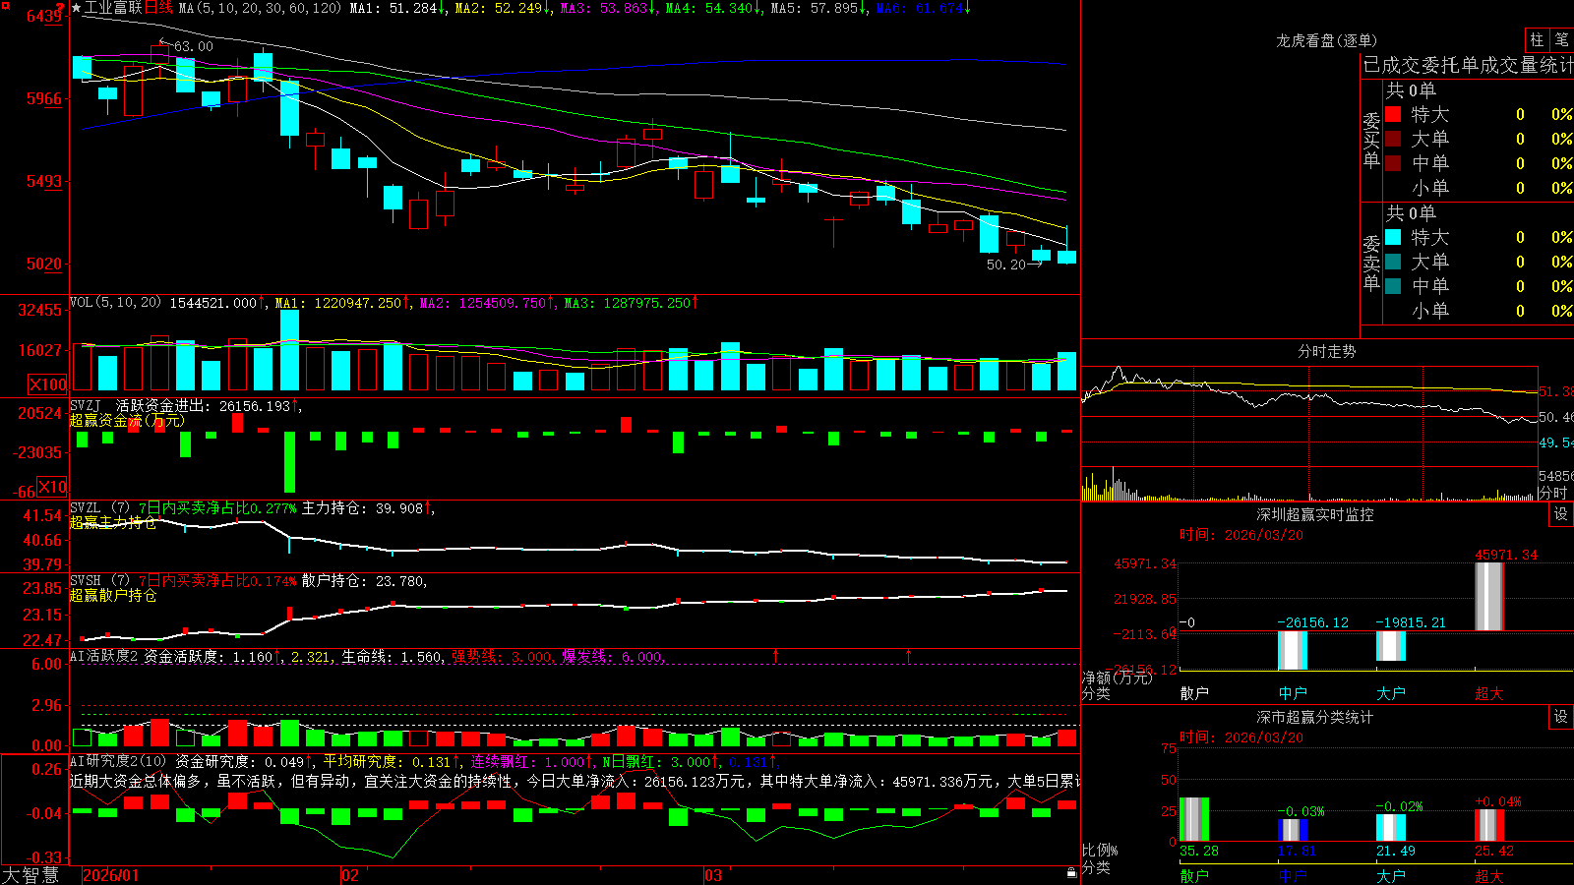Viewport: 1574px width, 885px height.
Task: Click the MA(5,10,20,30,60,120) indicator label
Action: [260, 8]
